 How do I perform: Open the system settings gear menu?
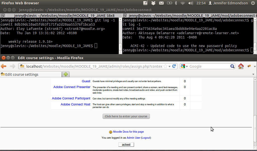[253, 3]
